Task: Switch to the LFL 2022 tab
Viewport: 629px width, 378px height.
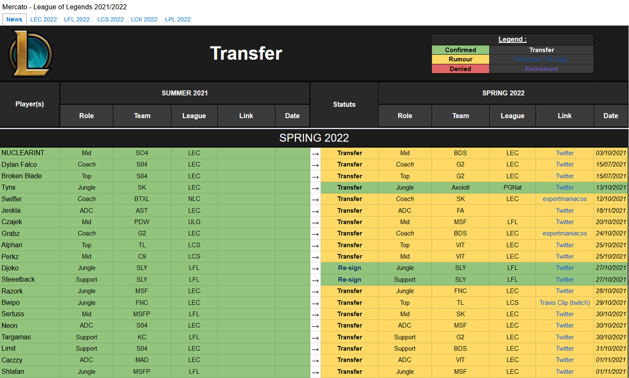Action: coord(77,19)
